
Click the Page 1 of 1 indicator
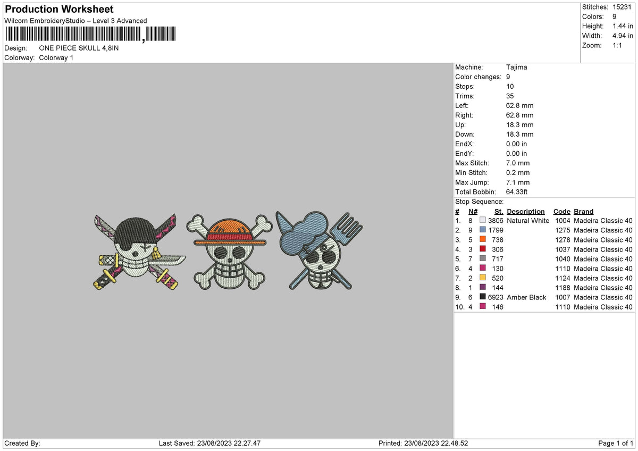[616, 443]
